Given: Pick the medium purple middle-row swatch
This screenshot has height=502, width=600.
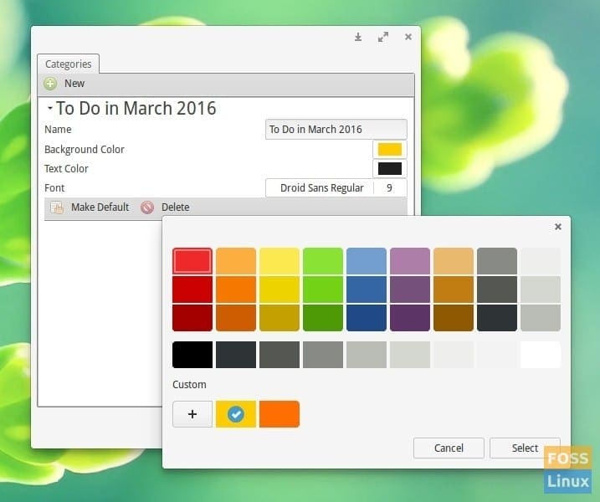Looking at the screenshot, I should [x=410, y=289].
